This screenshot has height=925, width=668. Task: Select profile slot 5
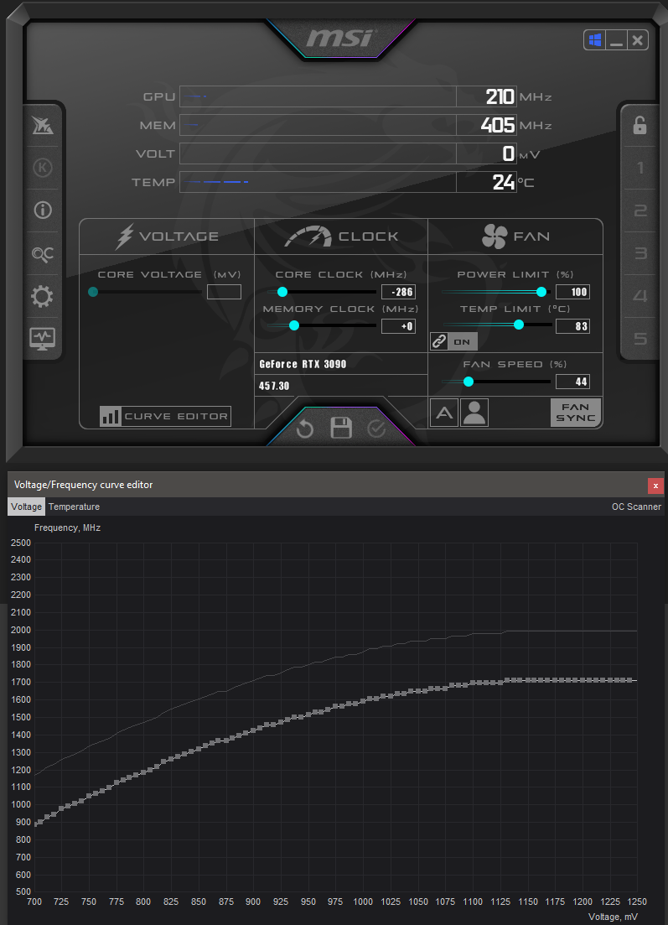click(640, 339)
